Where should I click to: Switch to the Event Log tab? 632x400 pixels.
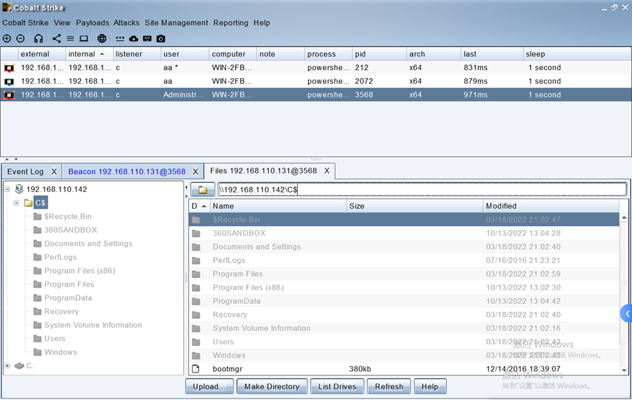(25, 172)
